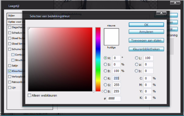Uncheck Kleurbedekking checkbox in Laagstijl
Viewport: 184px width, 116px height.
pyautogui.click(x=10, y=71)
